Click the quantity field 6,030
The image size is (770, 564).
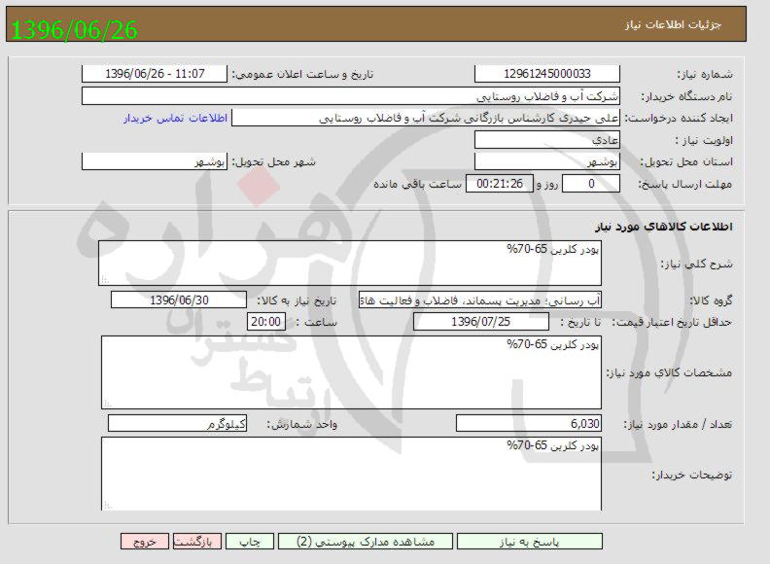coord(529,424)
